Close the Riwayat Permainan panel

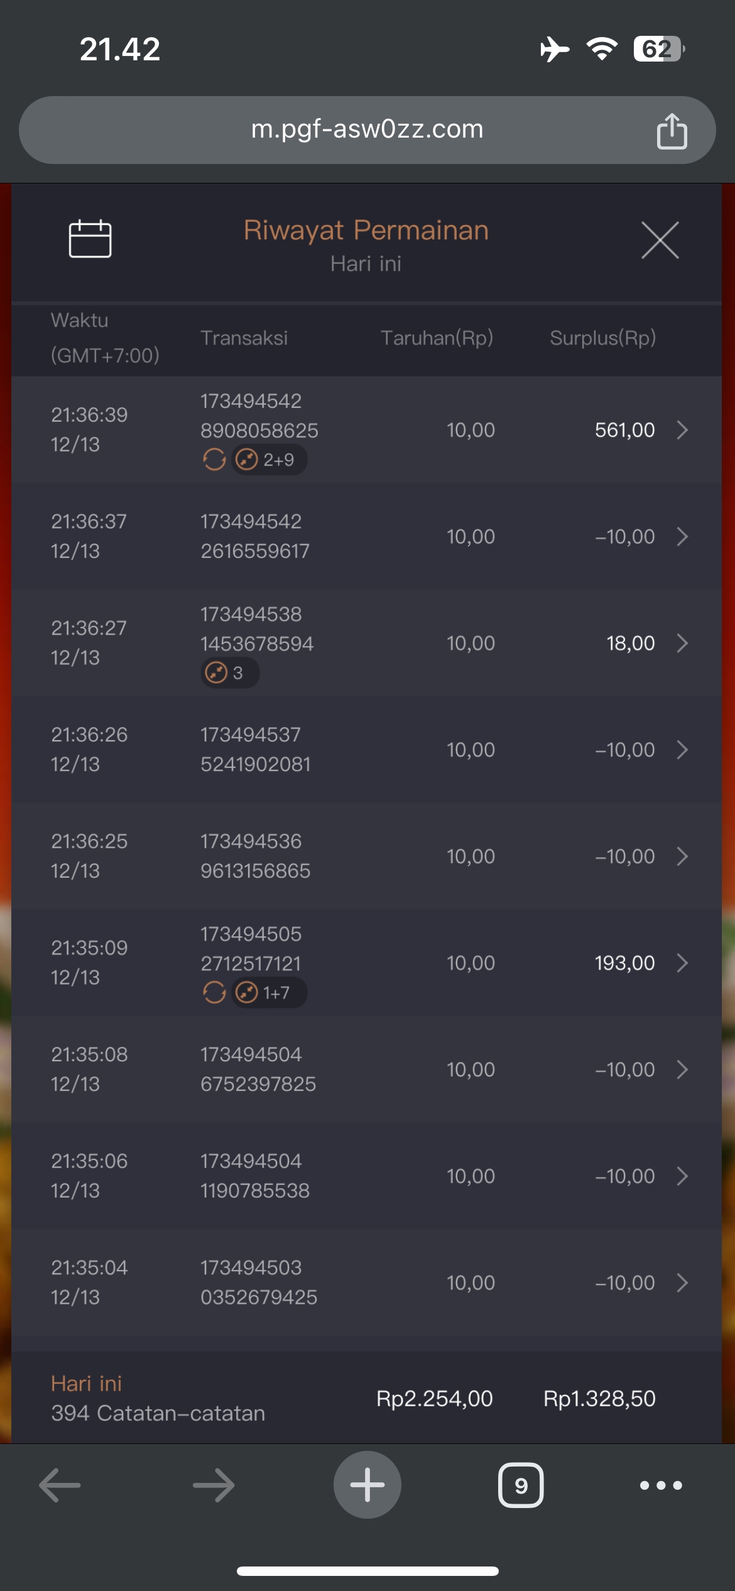pyautogui.click(x=660, y=240)
